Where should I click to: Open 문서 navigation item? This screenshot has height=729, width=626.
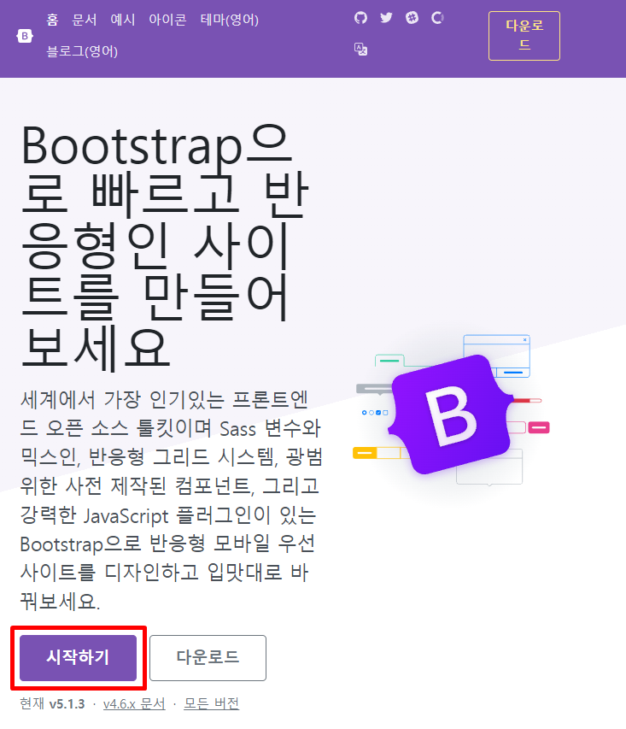85,20
